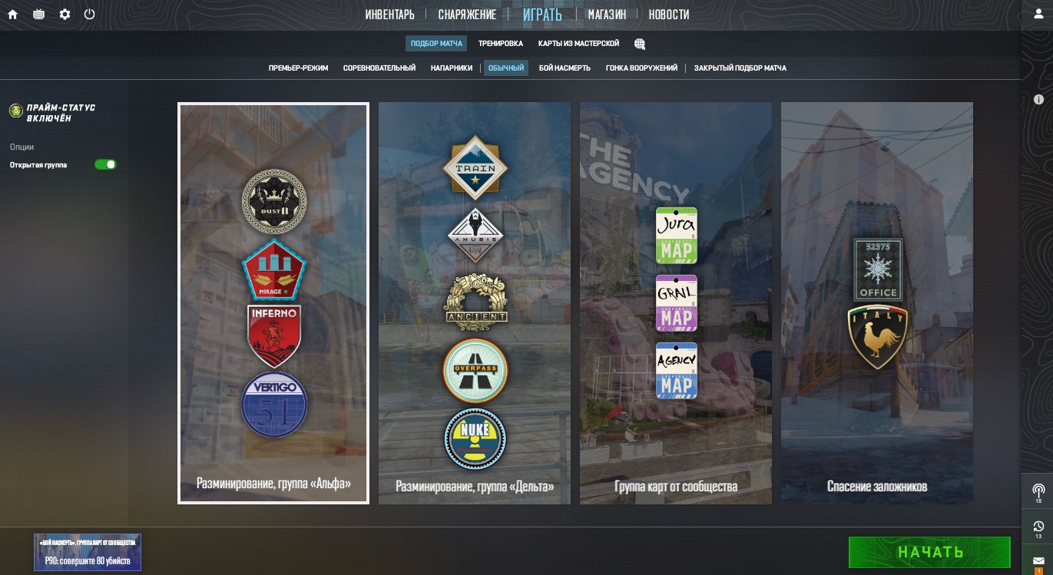This screenshot has width=1053, height=575.
Task: Click the P90 mission banner
Action: coord(88,553)
